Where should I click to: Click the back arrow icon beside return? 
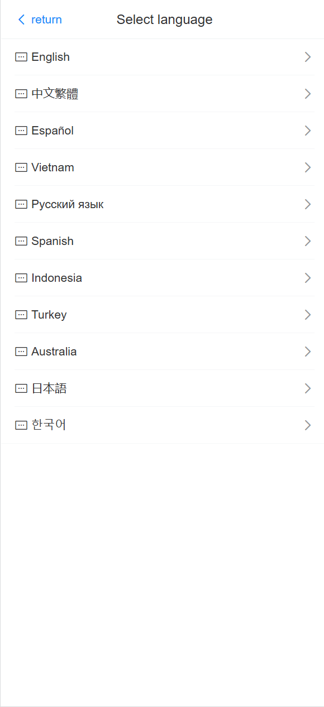[21, 20]
